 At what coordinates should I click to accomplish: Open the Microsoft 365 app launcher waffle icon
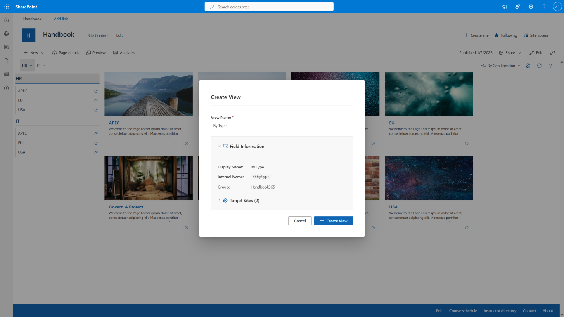(x=6, y=6)
